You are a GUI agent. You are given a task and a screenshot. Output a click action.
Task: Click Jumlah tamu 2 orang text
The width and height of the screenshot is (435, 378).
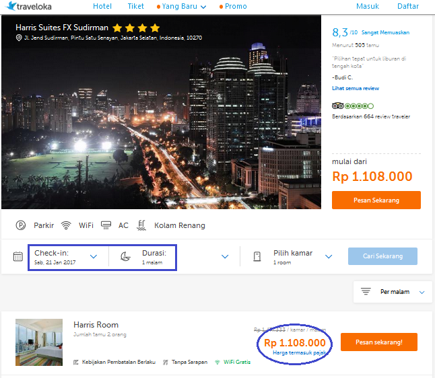(x=100, y=334)
